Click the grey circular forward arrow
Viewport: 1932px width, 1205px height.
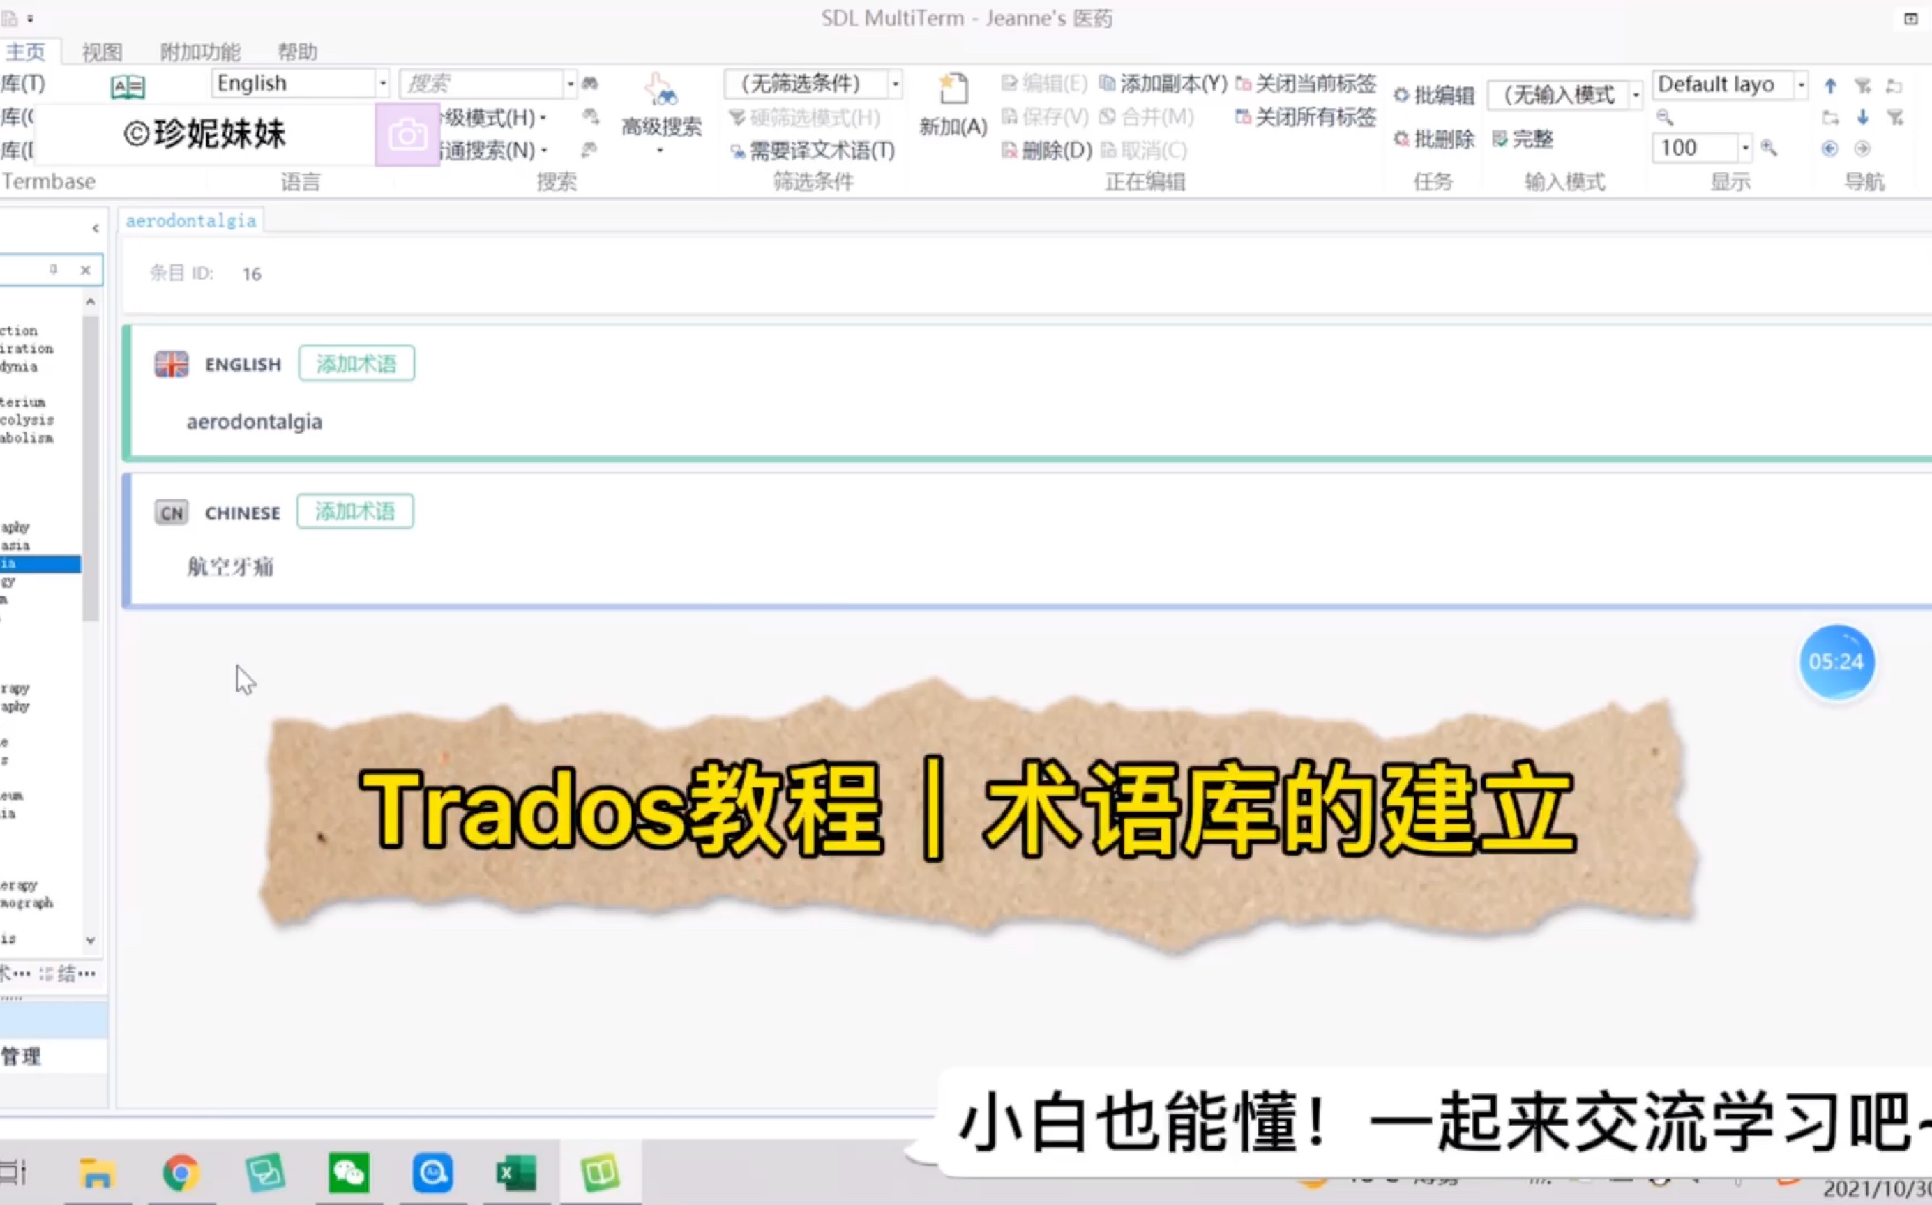(1863, 149)
